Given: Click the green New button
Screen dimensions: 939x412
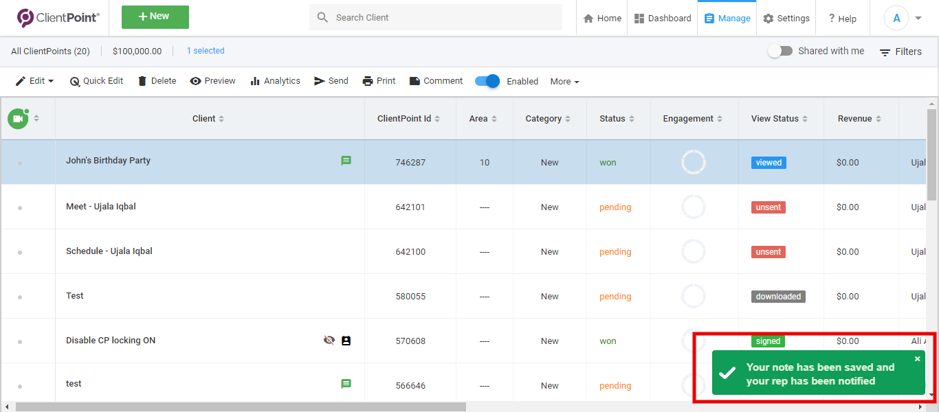Looking at the screenshot, I should [155, 17].
